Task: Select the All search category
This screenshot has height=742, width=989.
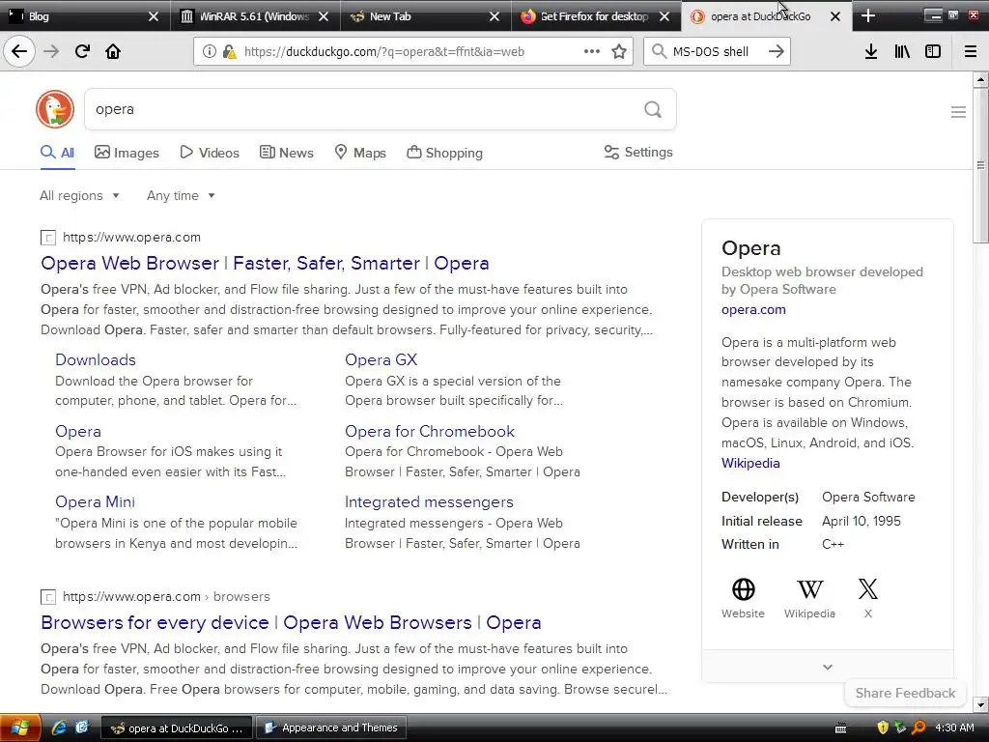Action: (x=57, y=153)
